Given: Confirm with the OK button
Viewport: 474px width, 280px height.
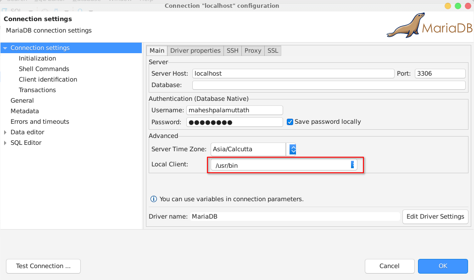Looking at the screenshot, I should pyautogui.click(x=443, y=266).
